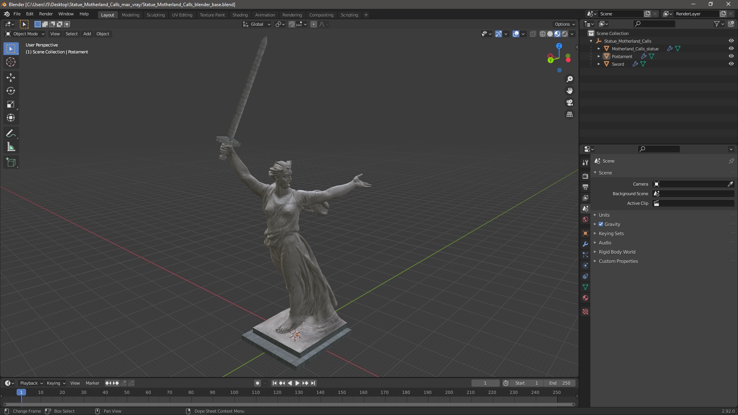Click the timeline playhead at frame 1
The height and width of the screenshot is (415, 738).
click(x=21, y=392)
